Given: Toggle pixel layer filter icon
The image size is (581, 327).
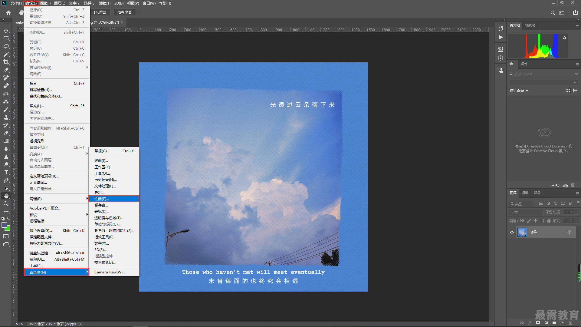Looking at the screenshot, I should coord(541,203).
